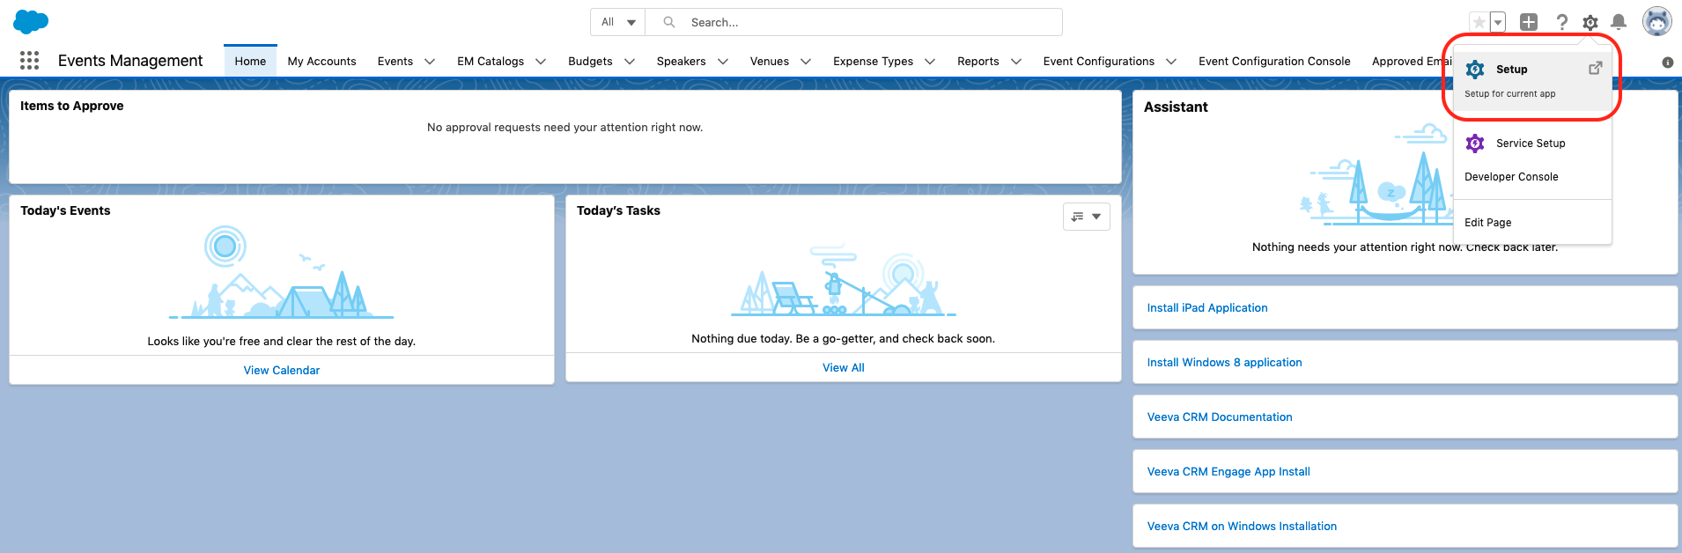Viewport: 1682px width, 553px height.
Task: Click the View Calendar link
Action: tap(282, 371)
